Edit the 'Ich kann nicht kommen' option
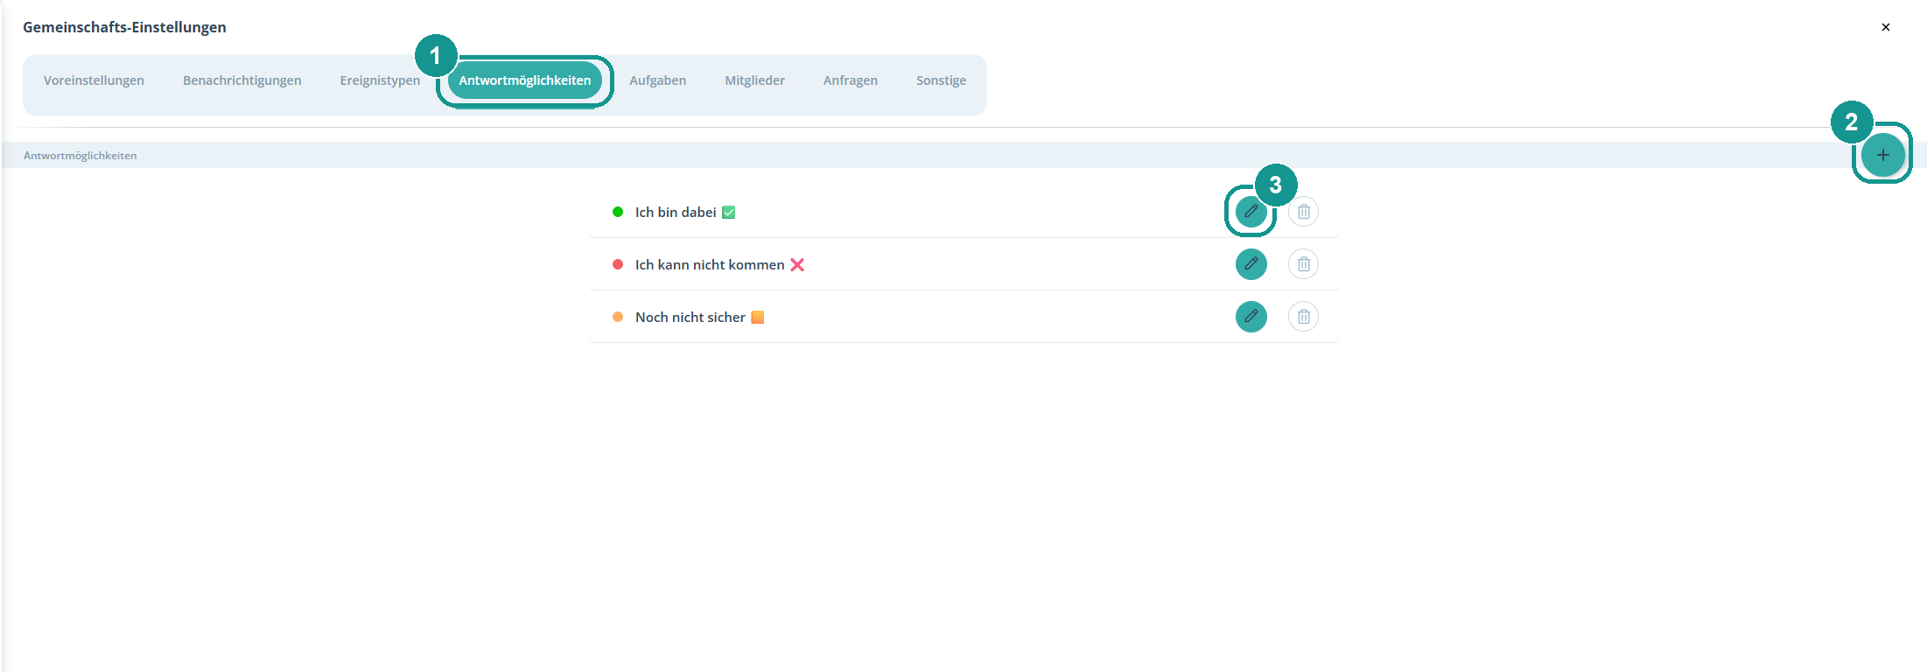This screenshot has height=672, width=1927. pyautogui.click(x=1251, y=264)
